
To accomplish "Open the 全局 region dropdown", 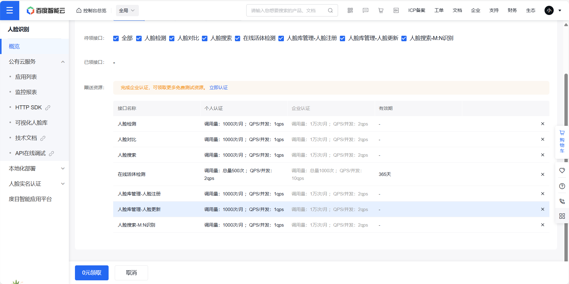I will (127, 10).
